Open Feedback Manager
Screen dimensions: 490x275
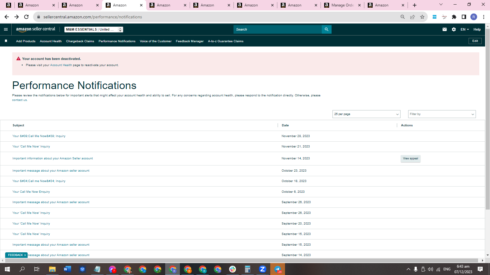190,41
